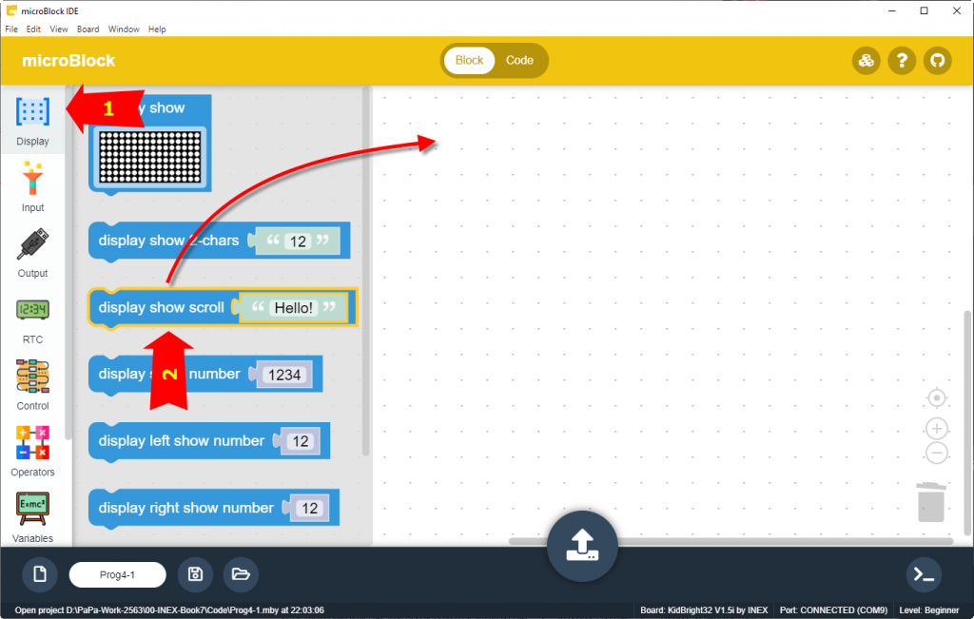974x619 pixels.
Task: Click the block palette vertical scrollbar
Action: click(x=366, y=271)
